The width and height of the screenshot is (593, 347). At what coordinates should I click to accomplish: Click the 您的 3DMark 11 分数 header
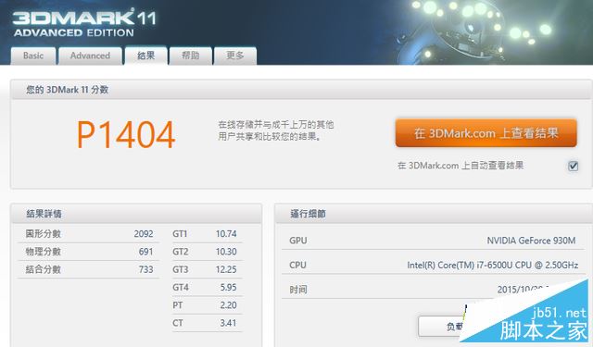pyautogui.click(x=301, y=90)
